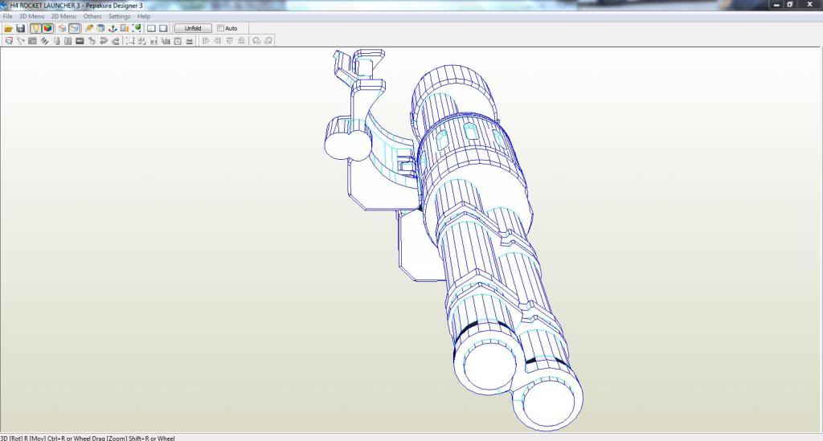The height and width of the screenshot is (441, 823).
Task: Close the Pepakura Designer window
Action: (x=810, y=5)
